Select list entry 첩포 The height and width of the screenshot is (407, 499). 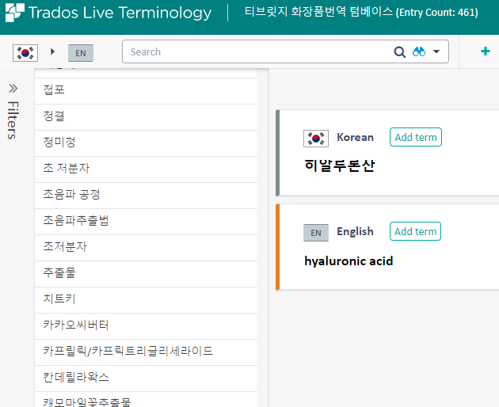point(146,91)
